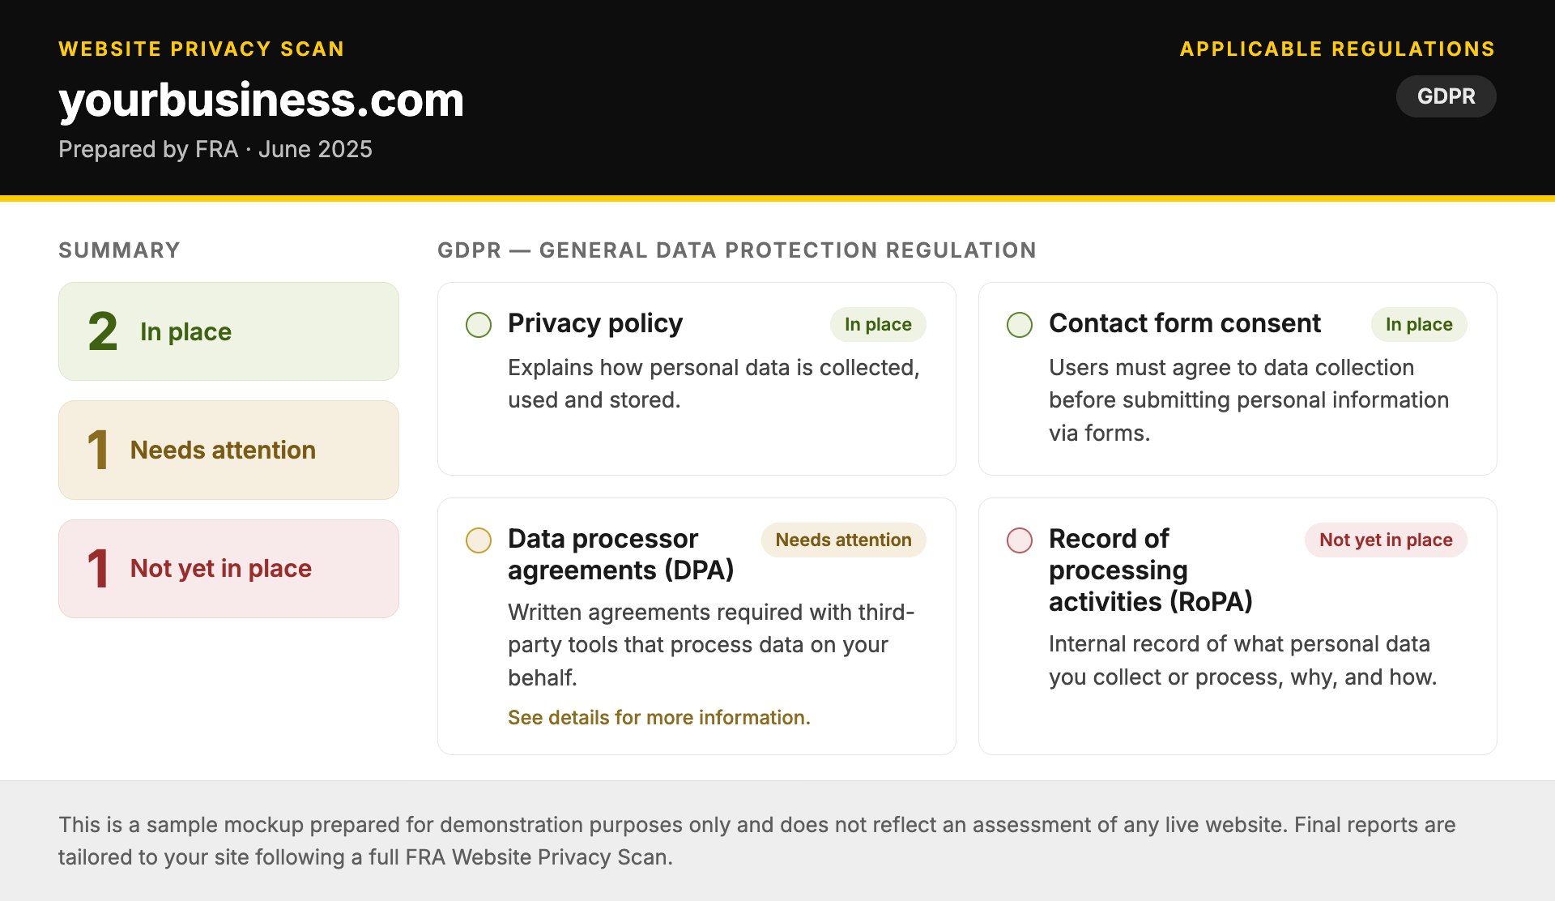Open See details for more information link
The image size is (1555, 901).
pyautogui.click(x=658, y=717)
